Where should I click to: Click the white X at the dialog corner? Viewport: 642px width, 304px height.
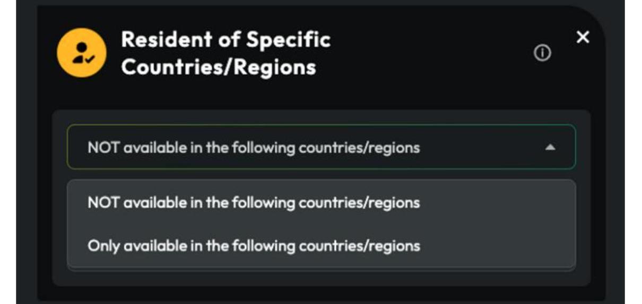coord(583,37)
